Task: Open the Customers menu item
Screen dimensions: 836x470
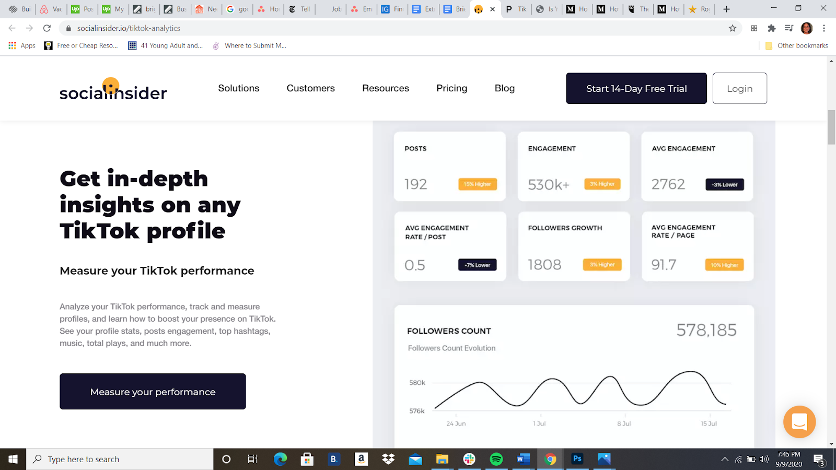Action: point(311,88)
